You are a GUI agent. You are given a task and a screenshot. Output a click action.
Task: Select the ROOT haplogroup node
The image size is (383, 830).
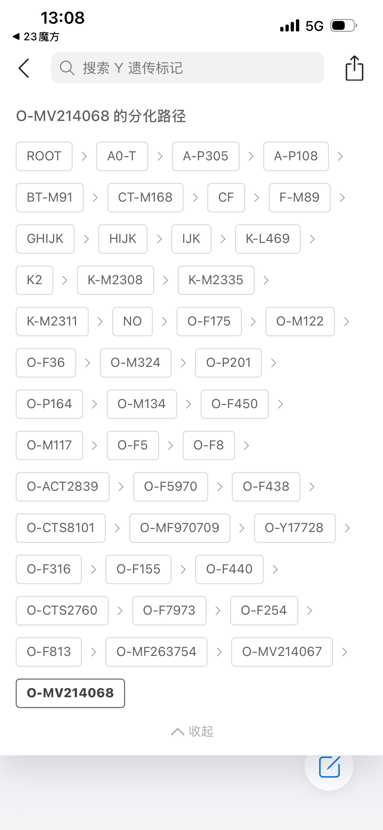point(44,156)
